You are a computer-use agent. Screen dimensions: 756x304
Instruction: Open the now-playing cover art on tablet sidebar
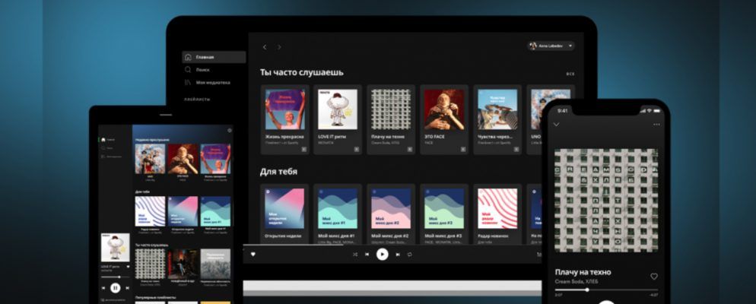[116, 248]
